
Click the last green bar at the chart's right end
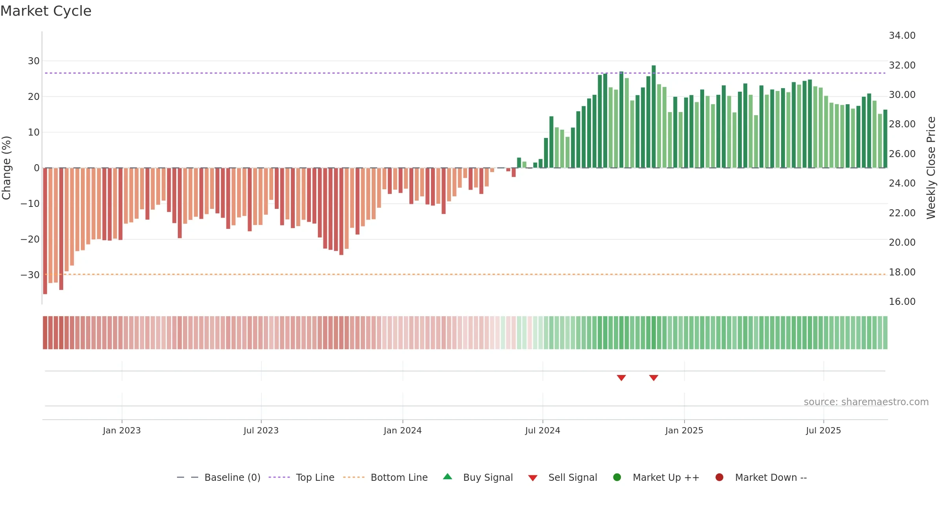[885, 139]
